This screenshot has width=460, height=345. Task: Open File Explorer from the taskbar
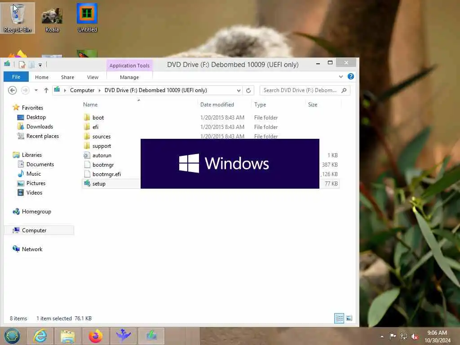pyautogui.click(x=68, y=336)
